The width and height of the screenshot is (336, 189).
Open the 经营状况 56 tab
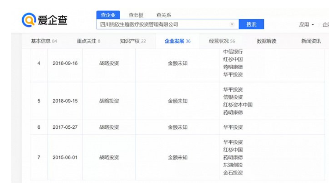(222, 41)
